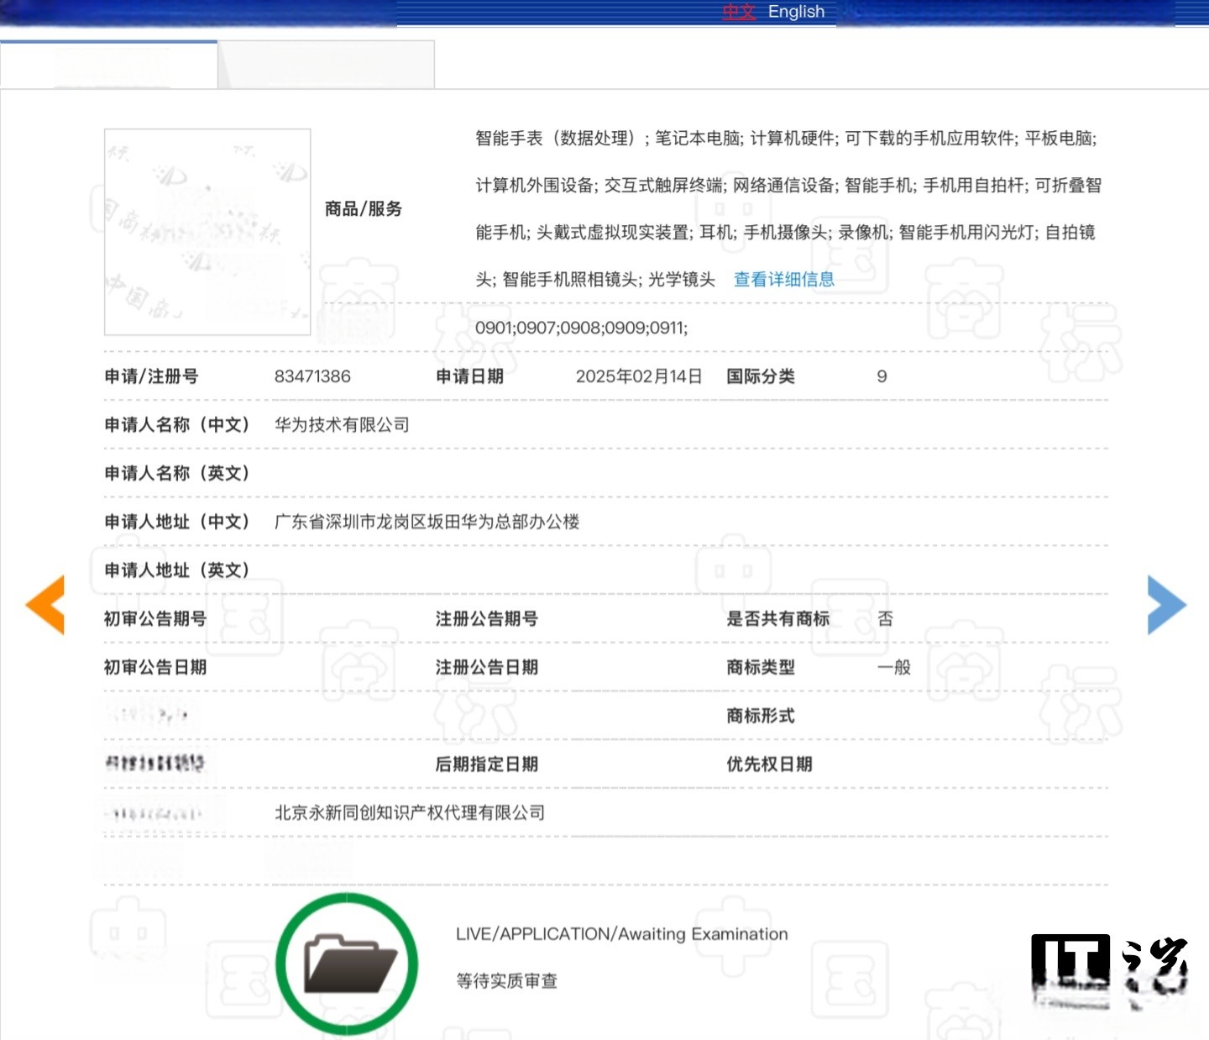Click the 商标形式 label
The width and height of the screenshot is (1209, 1040).
coord(761,717)
